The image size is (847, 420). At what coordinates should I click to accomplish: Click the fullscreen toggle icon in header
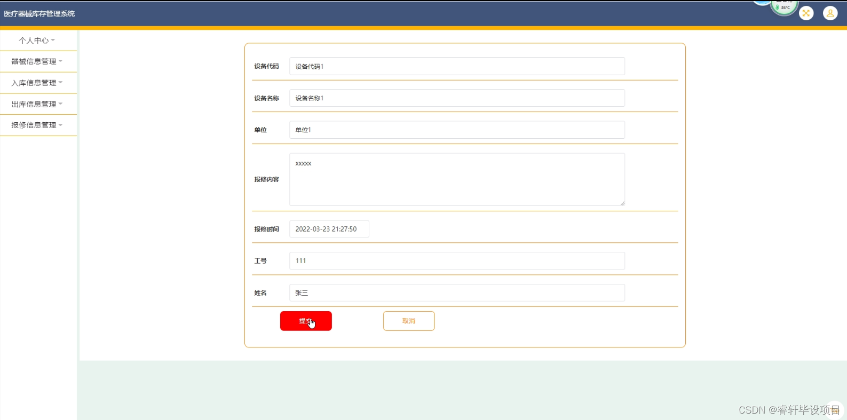[x=806, y=13]
